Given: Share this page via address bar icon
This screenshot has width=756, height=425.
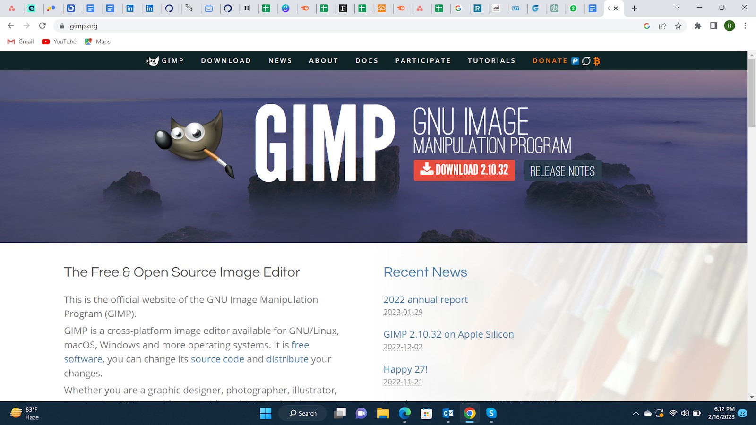Looking at the screenshot, I should point(662,26).
